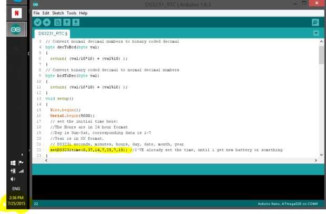Show hidden tray icons arrow
Screen dimensions: 326x214
pos(22,154)
